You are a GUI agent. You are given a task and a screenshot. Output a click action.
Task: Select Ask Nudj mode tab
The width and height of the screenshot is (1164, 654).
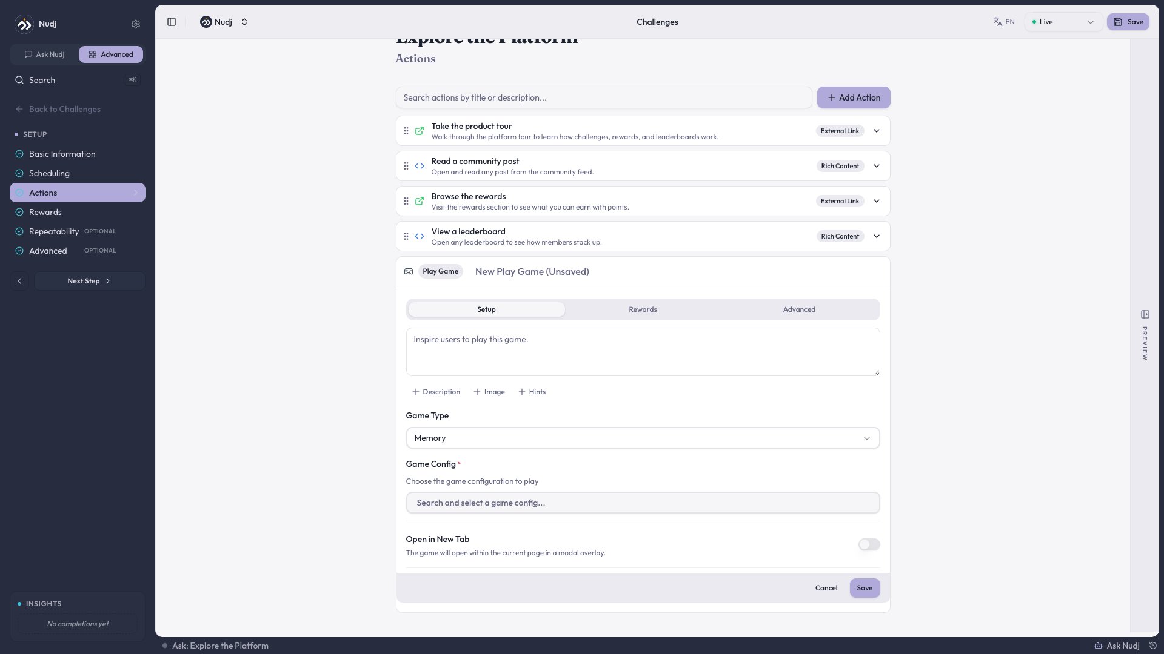[44, 54]
